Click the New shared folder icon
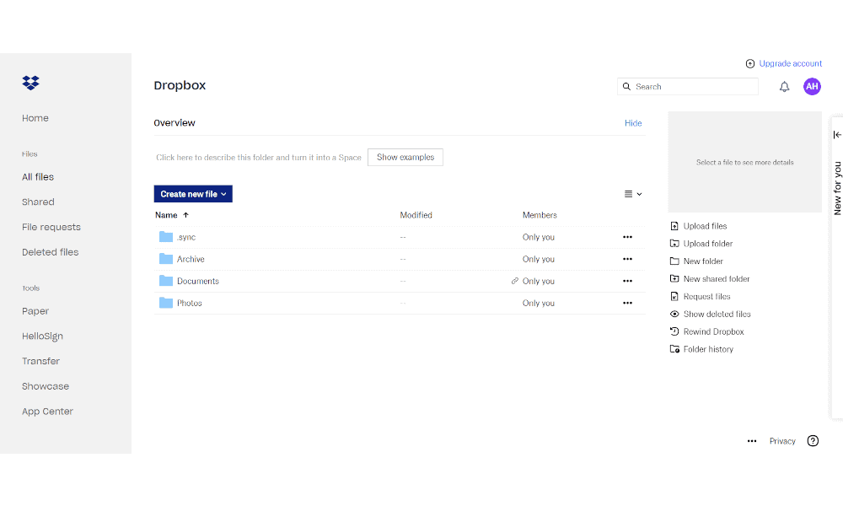 coord(674,278)
